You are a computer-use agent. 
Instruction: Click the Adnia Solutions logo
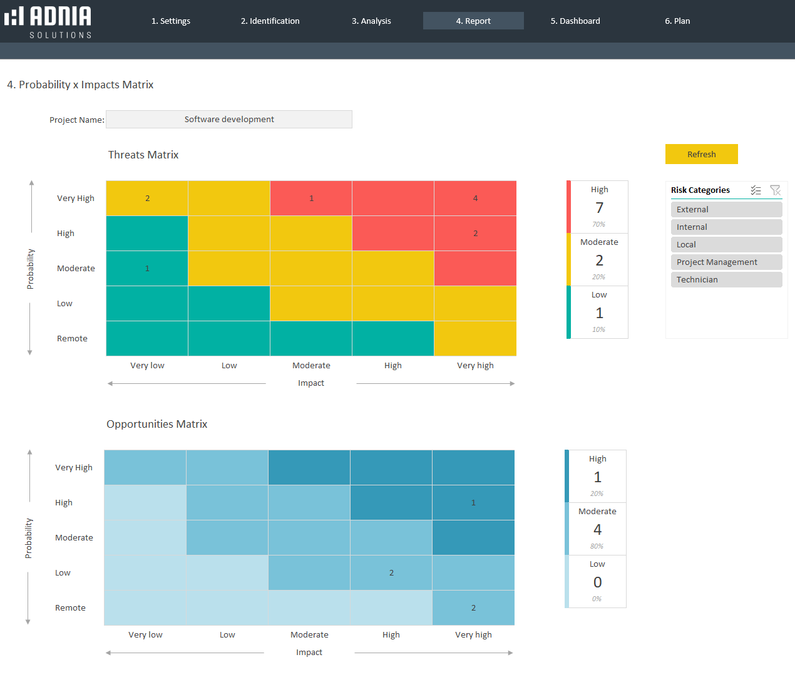click(48, 22)
